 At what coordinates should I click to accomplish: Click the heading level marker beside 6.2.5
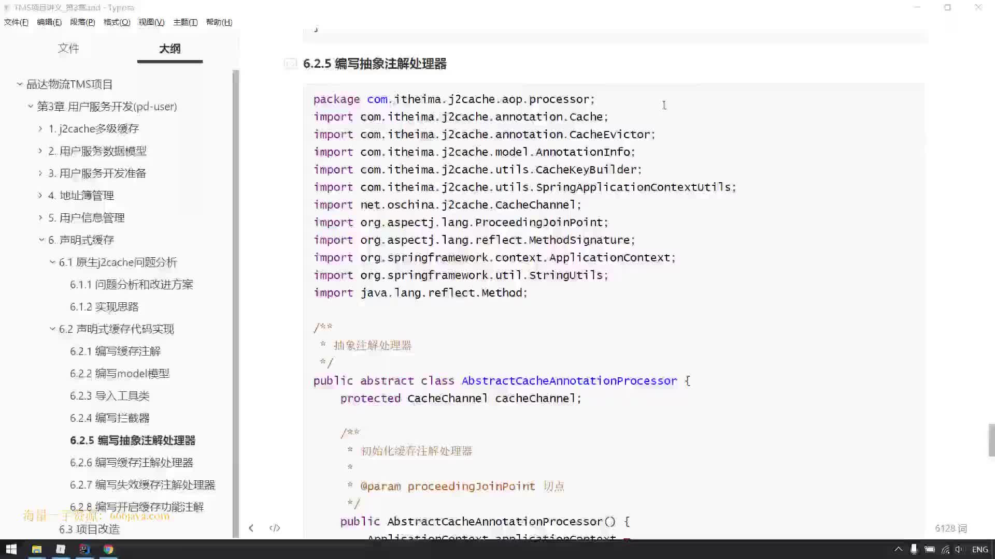290,63
